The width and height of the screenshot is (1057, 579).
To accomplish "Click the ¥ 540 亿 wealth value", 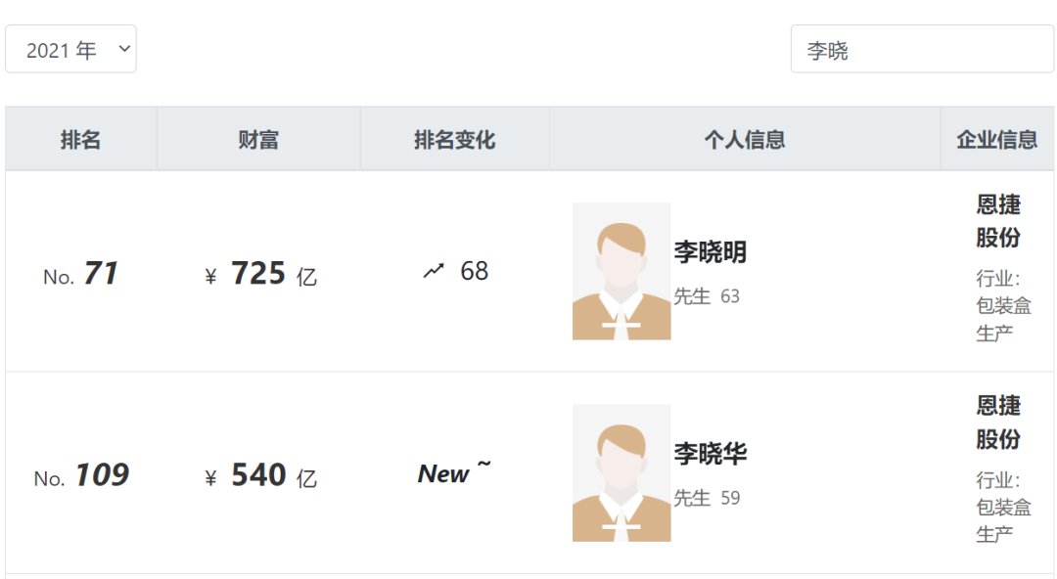I will click(260, 476).
